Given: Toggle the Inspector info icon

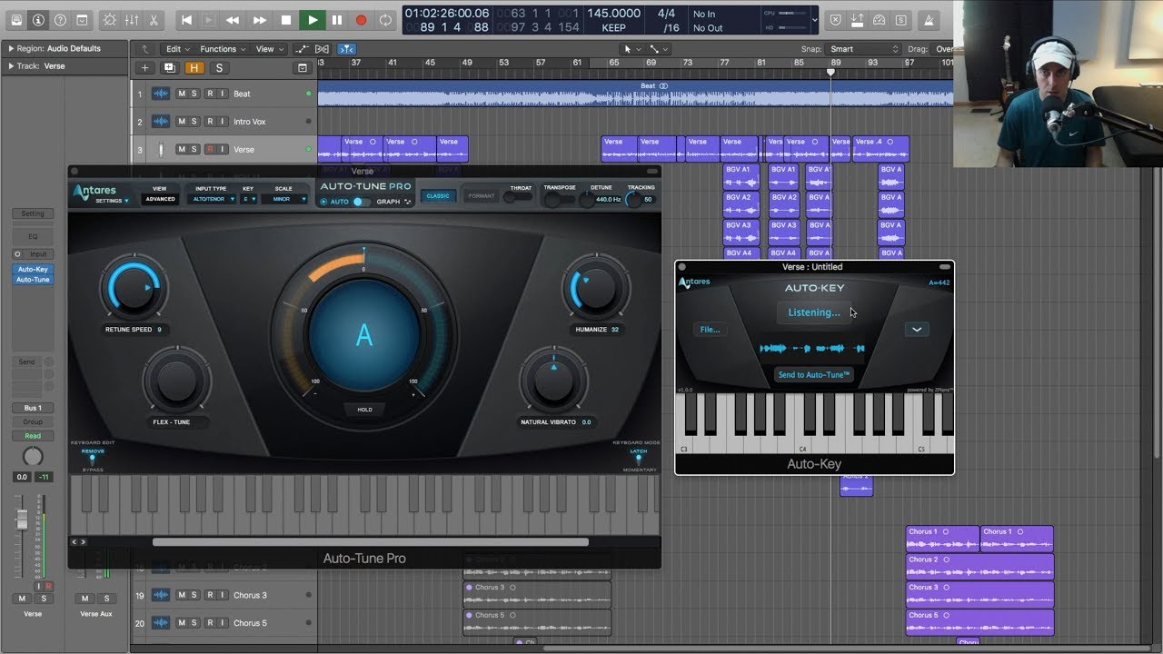Looking at the screenshot, I should coord(38,19).
